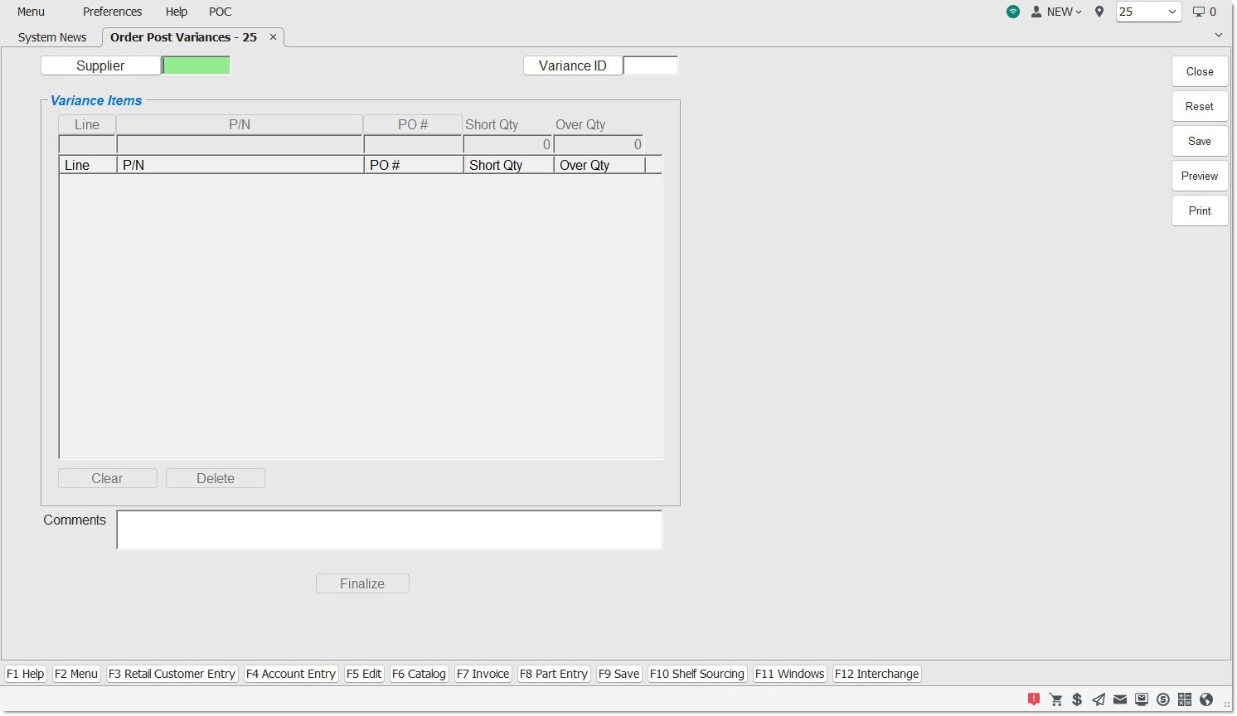Click the map pin location icon
This screenshot has width=1237, height=716.
(x=1099, y=12)
